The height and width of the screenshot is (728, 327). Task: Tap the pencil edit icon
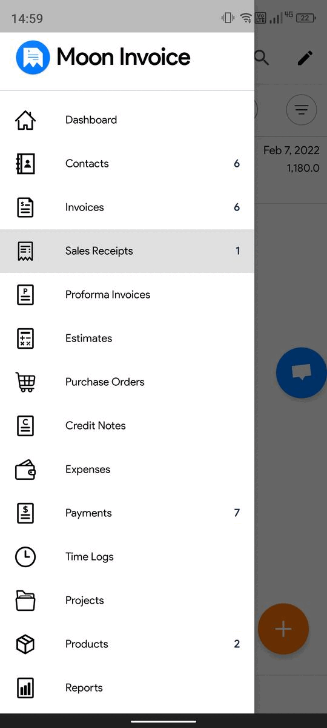pos(305,58)
